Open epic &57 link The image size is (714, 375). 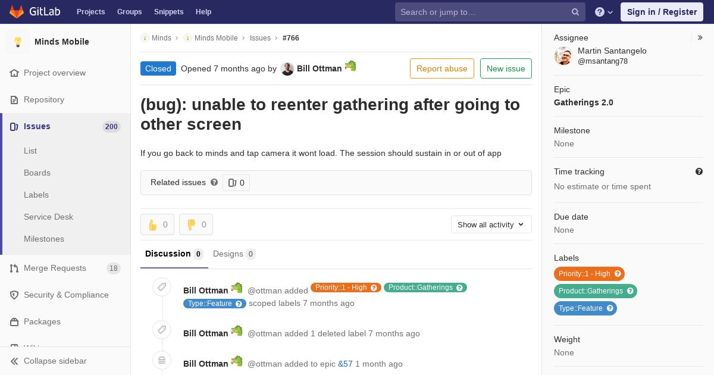[345, 364]
